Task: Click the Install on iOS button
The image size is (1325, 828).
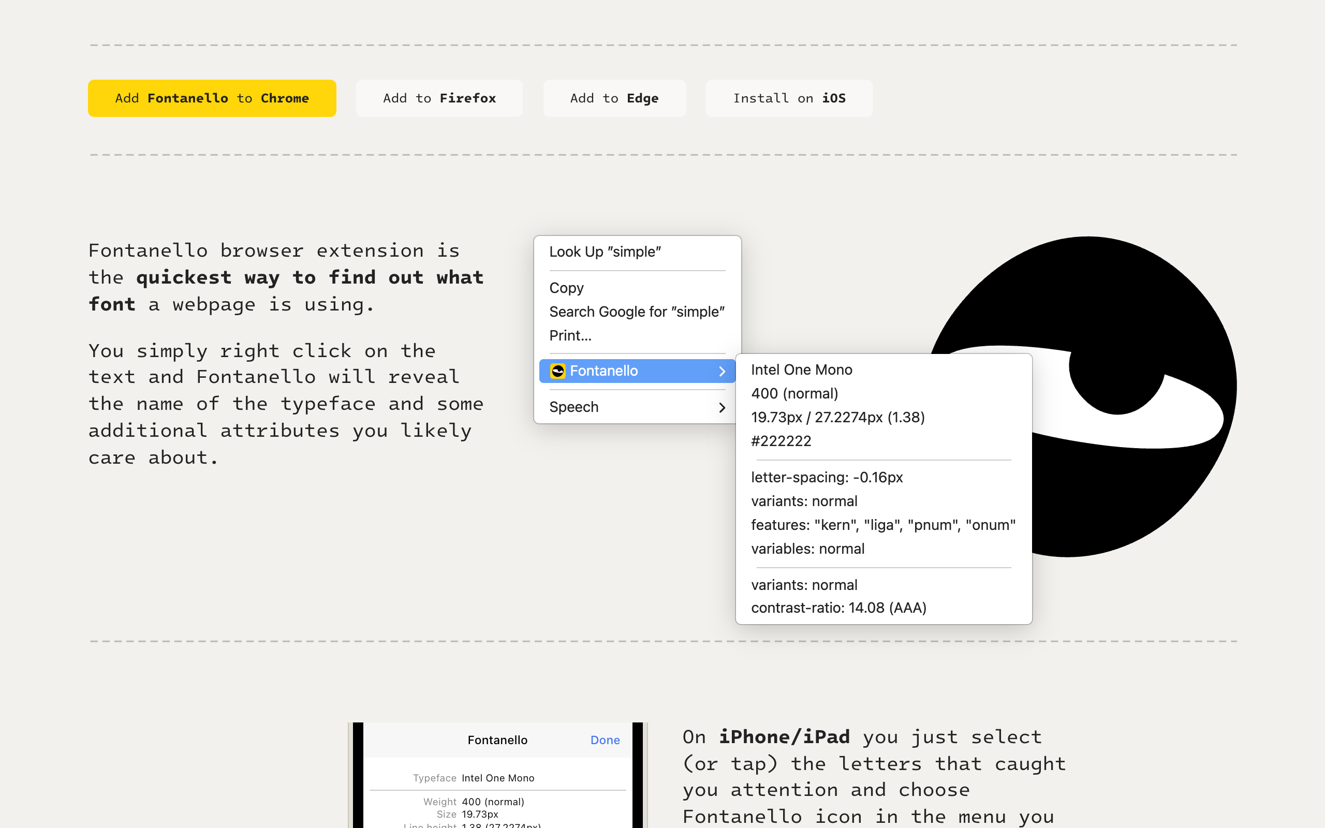Action: point(789,98)
